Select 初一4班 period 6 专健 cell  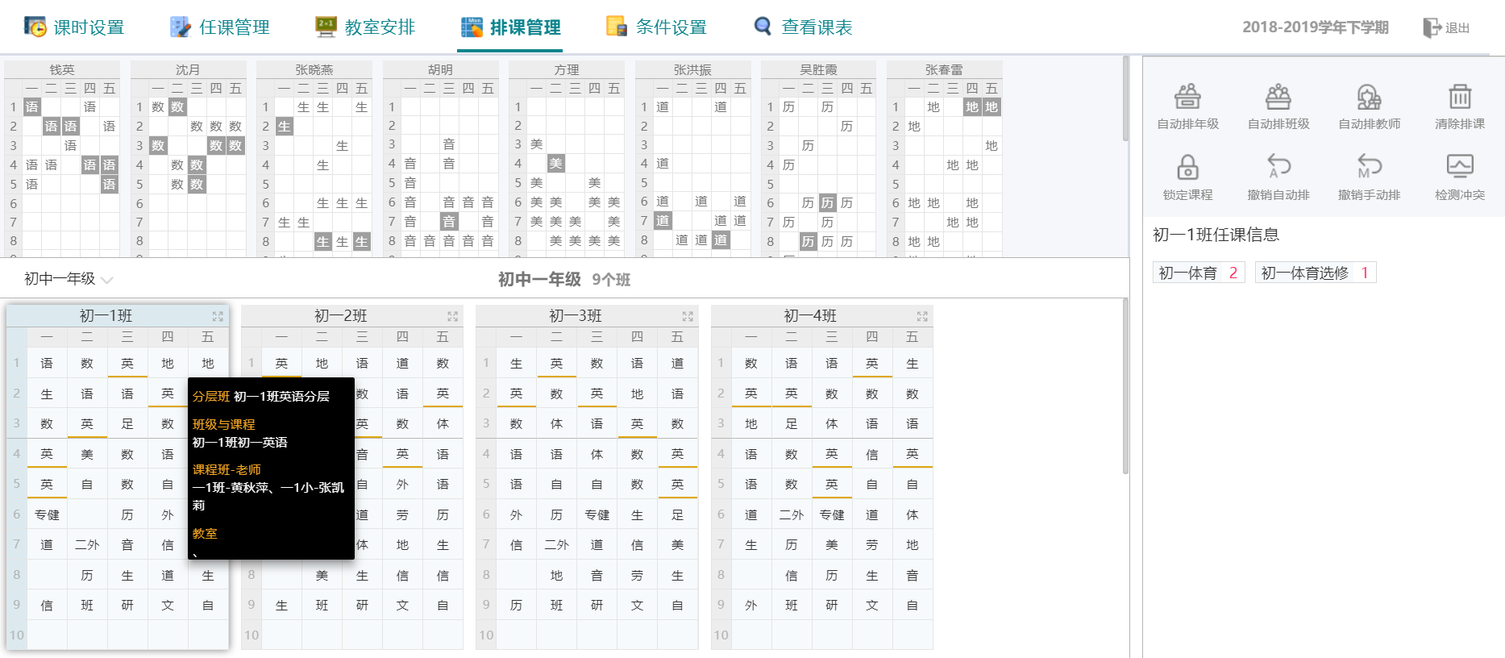(832, 514)
